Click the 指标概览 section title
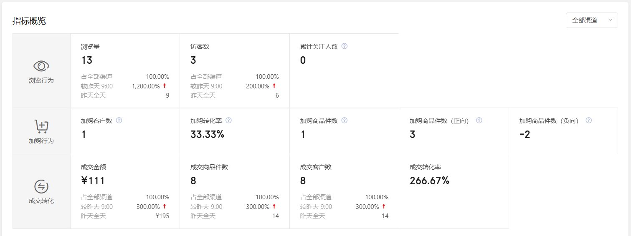Screen dimensions: 631x236 (x=29, y=21)
